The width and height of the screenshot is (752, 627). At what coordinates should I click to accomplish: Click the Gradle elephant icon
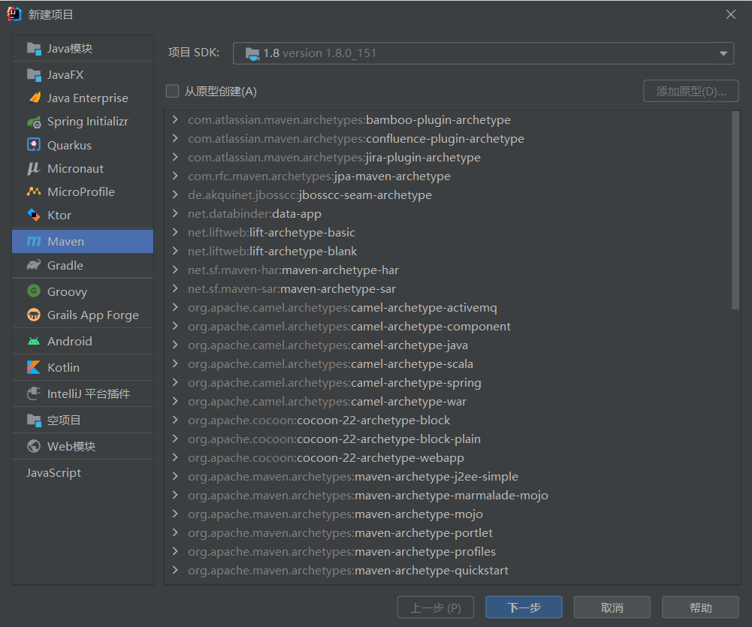[34, 265]
